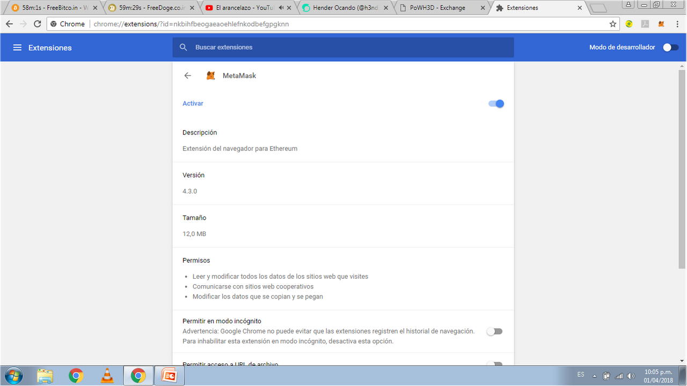
Task: Close the Hender Ocando tab
Action: point(386,8)
